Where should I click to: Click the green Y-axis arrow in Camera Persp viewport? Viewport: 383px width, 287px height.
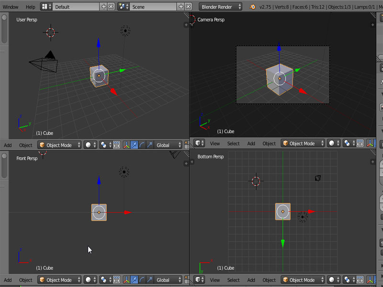coord(297,70)
